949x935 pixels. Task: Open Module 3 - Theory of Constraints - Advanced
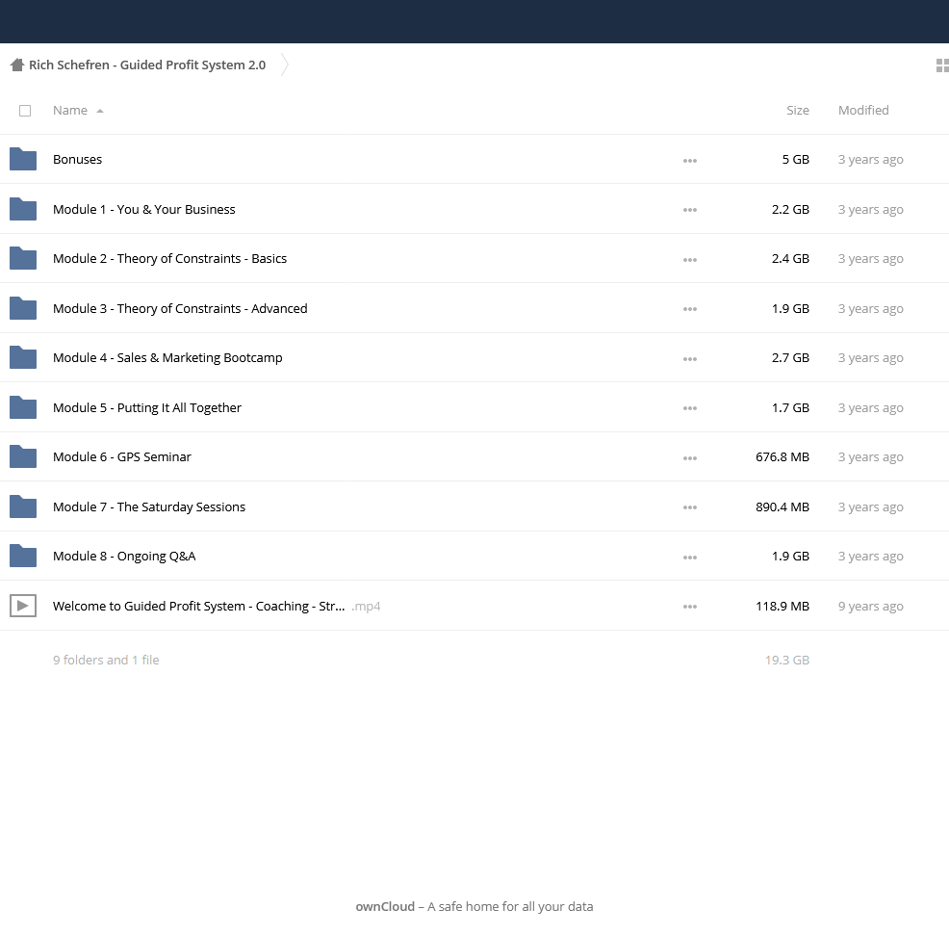coord(180,308)
